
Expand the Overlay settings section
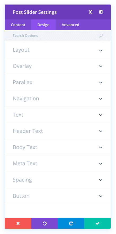coord(58,66)
